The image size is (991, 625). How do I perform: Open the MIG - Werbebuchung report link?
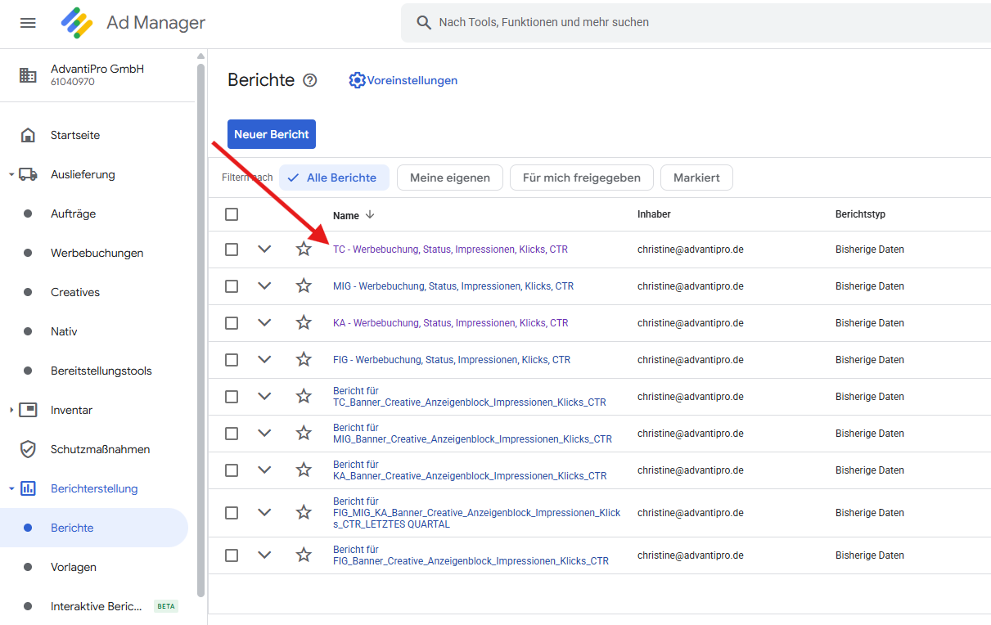(x=453, y=286)
